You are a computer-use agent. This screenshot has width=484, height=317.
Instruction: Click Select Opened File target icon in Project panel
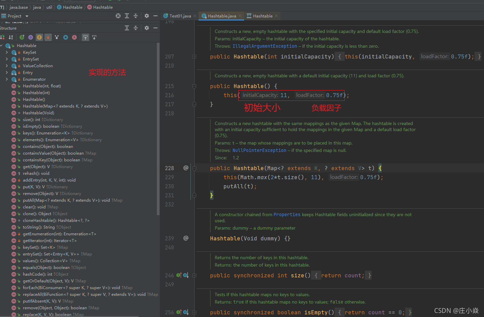(x=118, y=16)
